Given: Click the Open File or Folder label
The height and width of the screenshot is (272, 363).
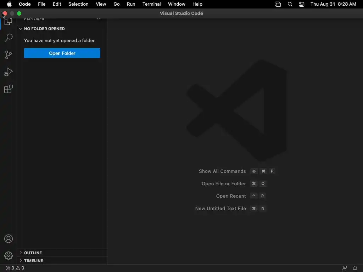Looking at the screenshot, I should click(x=224, y=184).
